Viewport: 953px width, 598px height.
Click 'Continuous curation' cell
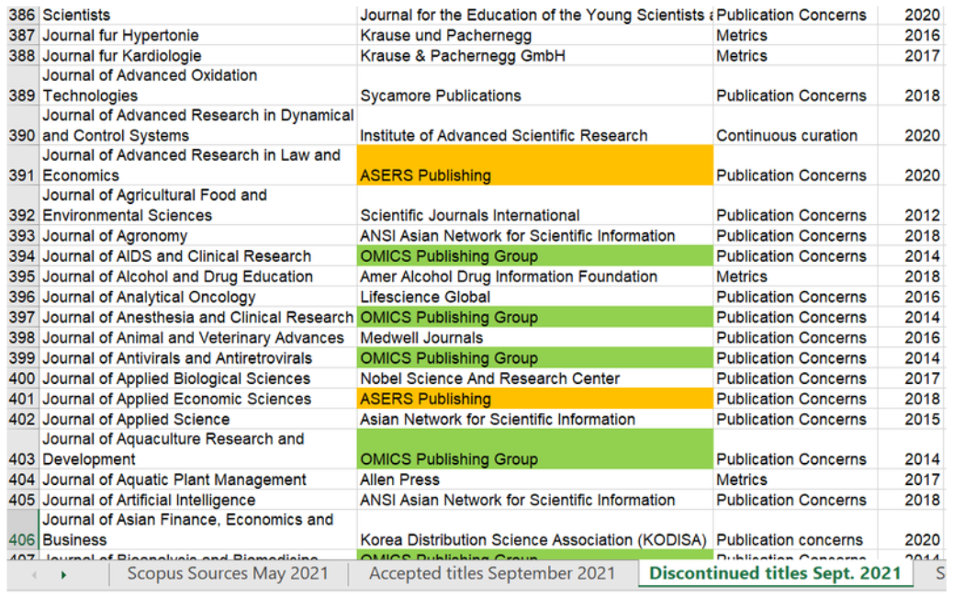coord(795,125)
